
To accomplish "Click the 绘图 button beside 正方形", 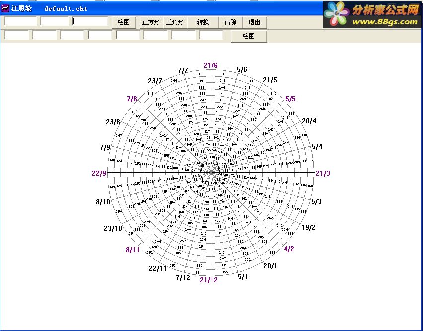I will coord(124,22).
